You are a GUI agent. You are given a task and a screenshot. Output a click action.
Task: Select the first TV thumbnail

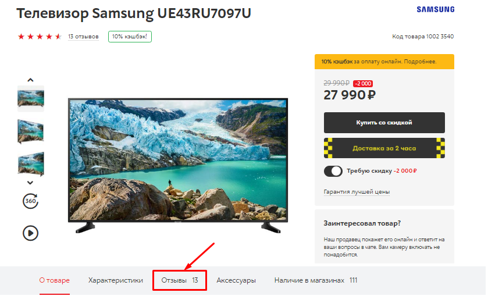[30, 98]
